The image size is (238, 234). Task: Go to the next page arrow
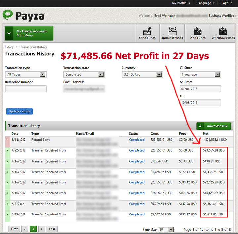tap(42, 229)
